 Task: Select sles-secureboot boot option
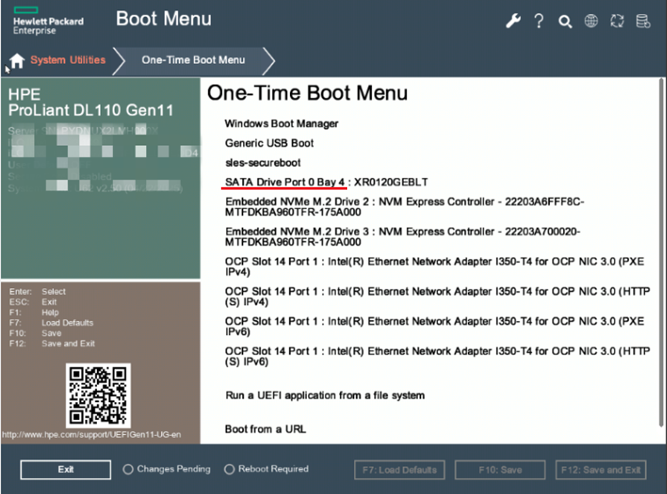point(262,163)
